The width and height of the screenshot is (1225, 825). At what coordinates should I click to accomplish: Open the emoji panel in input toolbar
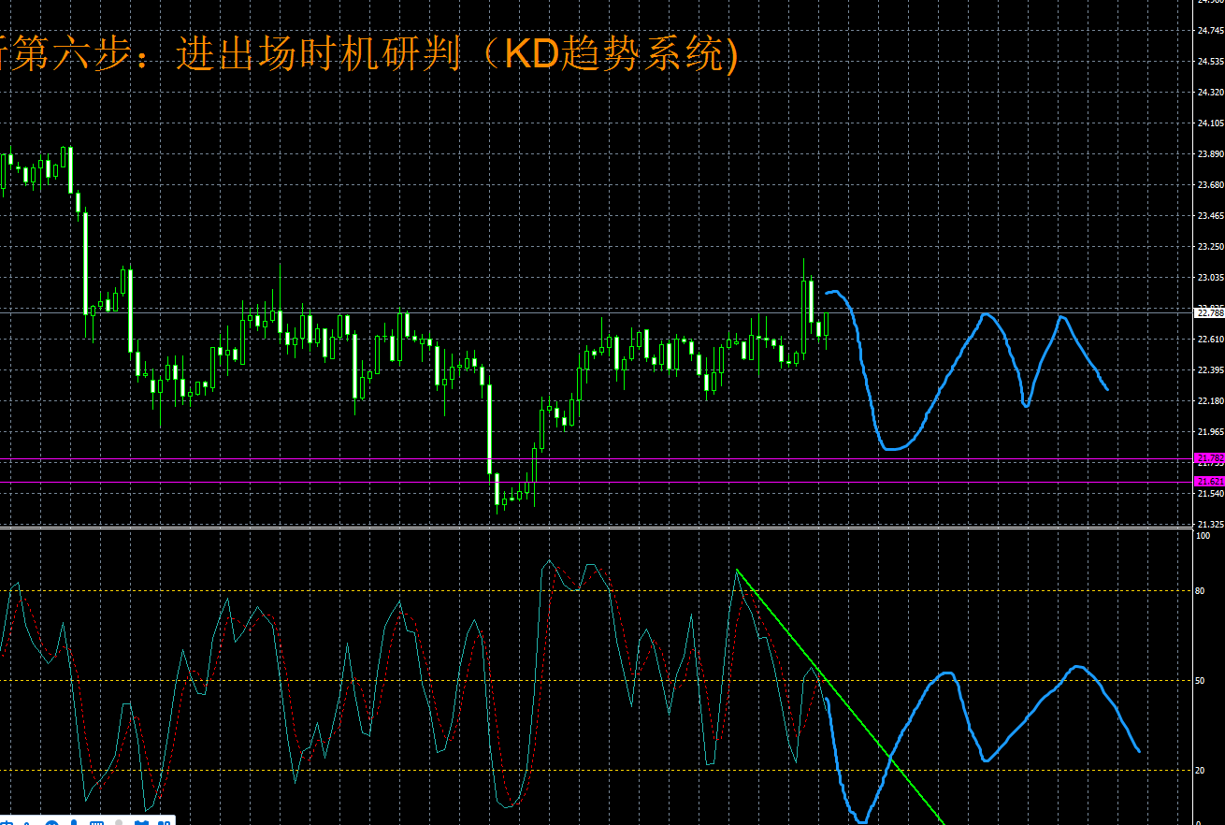click(x=51, y=822)
